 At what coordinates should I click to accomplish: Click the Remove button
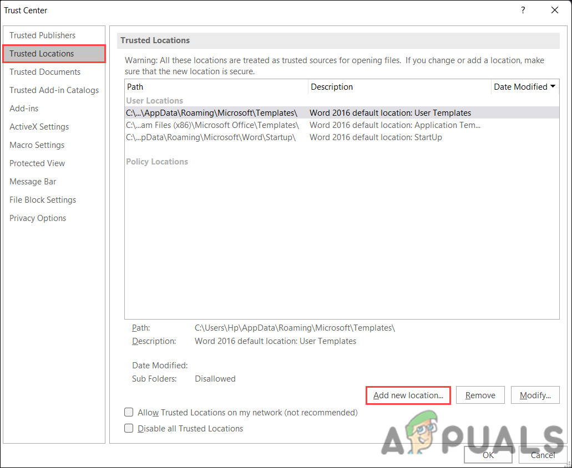pyautogui.click(x=480, y=395)
